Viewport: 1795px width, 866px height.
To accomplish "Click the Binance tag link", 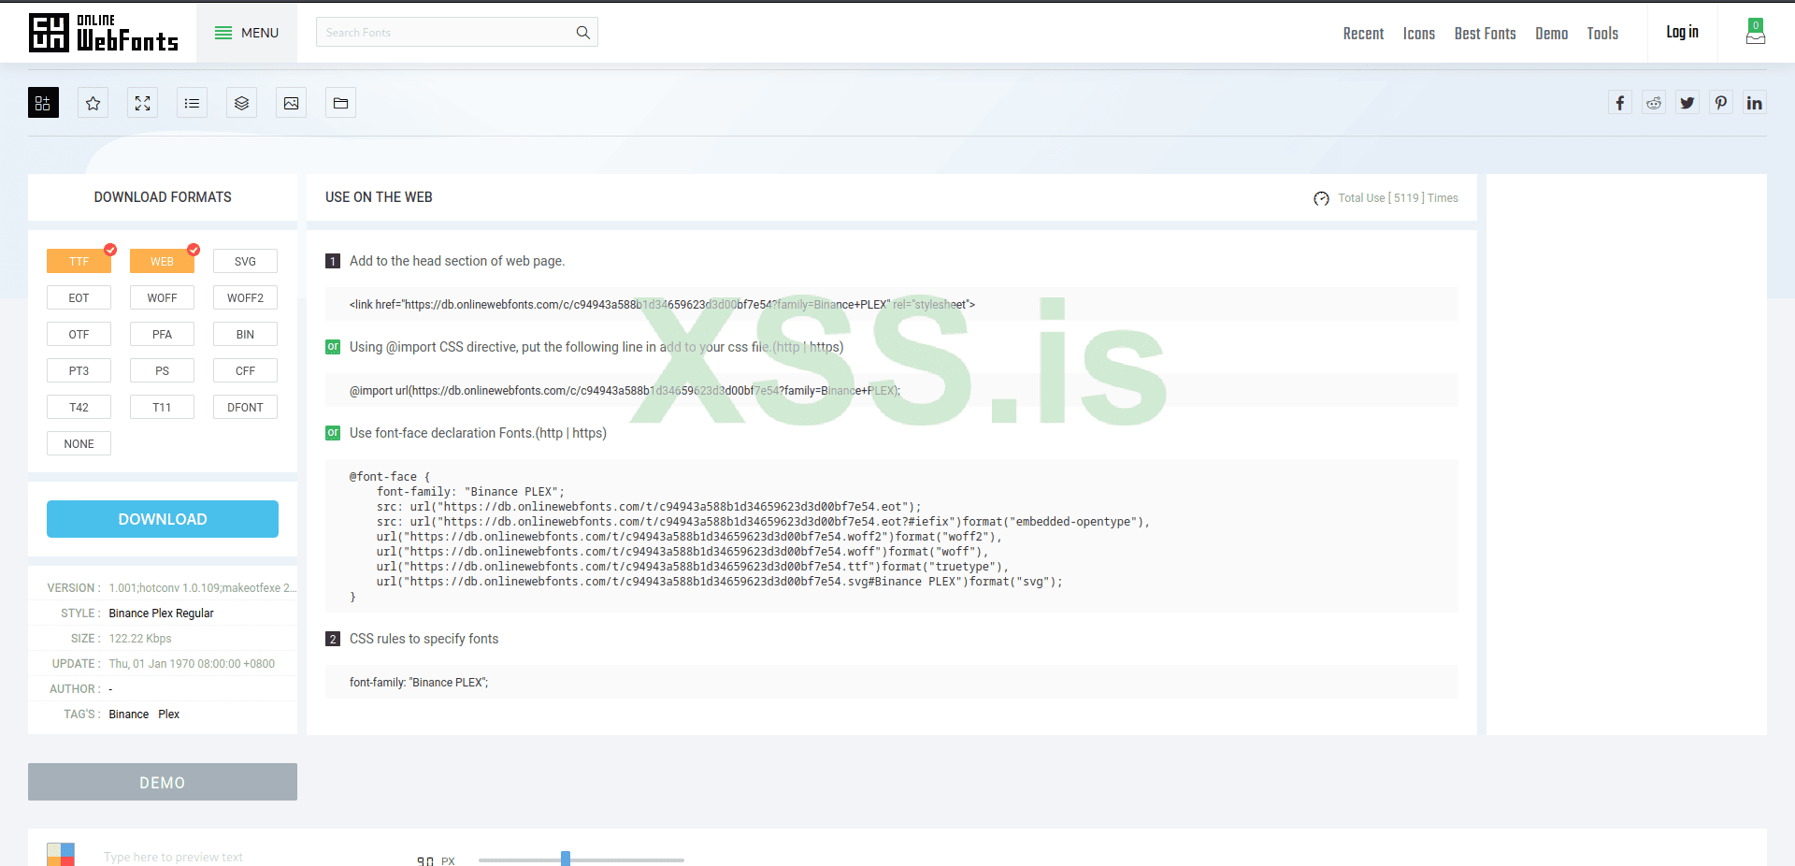I will point(129,714).
